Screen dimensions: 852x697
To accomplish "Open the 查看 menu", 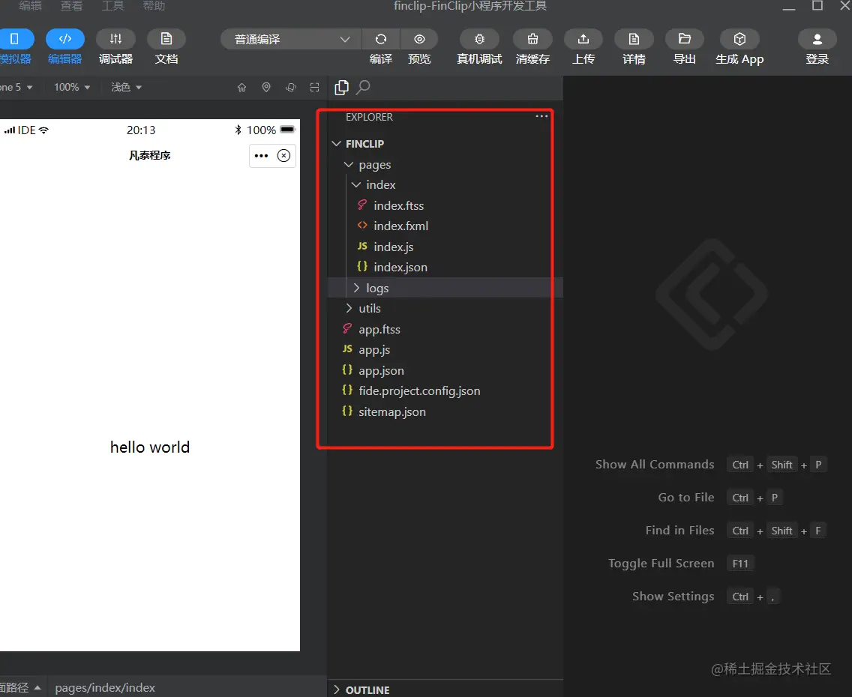I will 72,6.
